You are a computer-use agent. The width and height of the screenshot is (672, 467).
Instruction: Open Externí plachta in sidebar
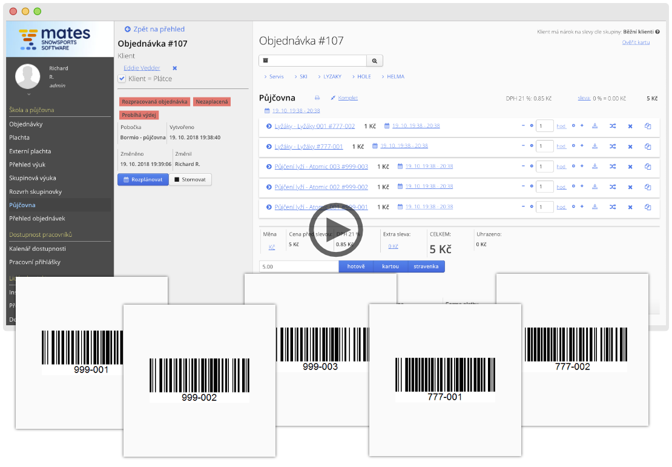coord(30,151)
